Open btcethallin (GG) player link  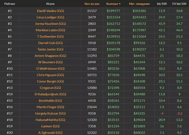pos(50,101)
